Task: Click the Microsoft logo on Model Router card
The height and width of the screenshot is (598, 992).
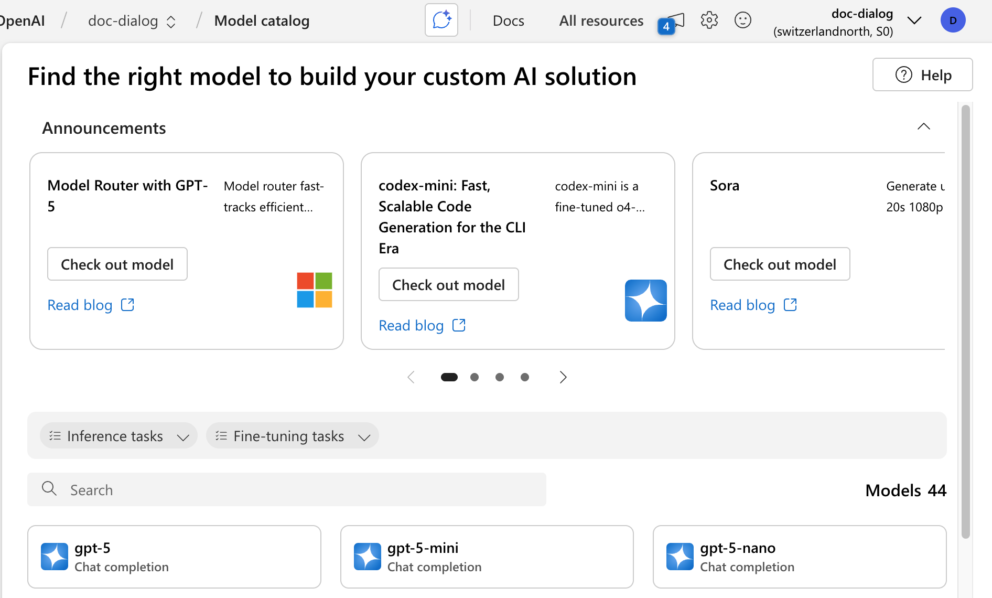Action: 315,290
